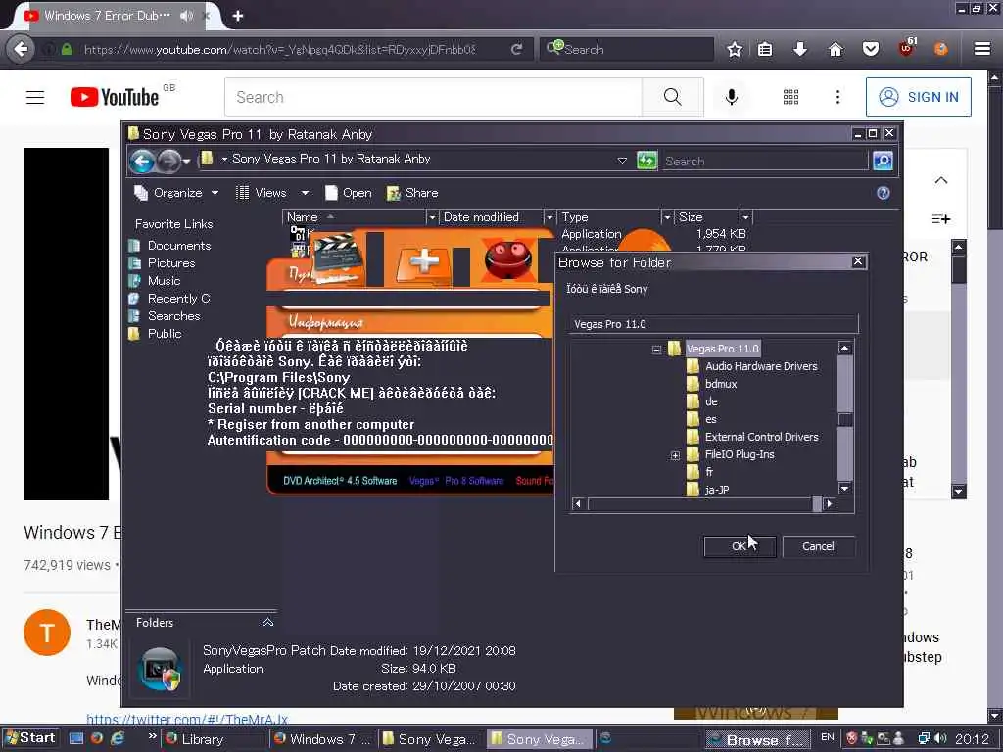Open Explorer help question mark icon
The height and width of the screenshot is (752, 1003).
tap(884, 193)
